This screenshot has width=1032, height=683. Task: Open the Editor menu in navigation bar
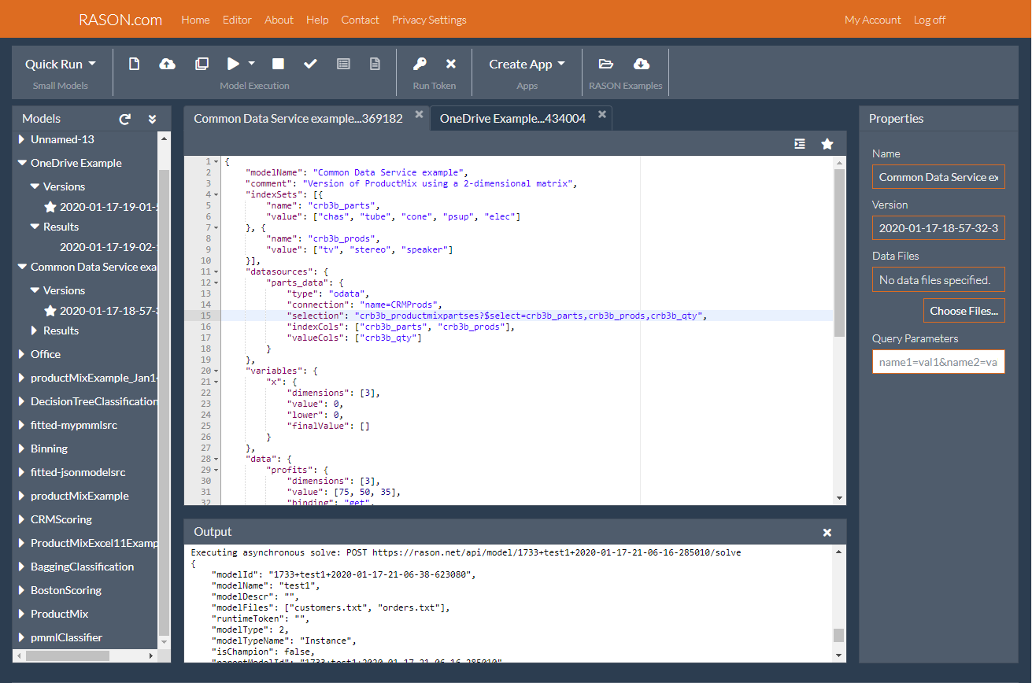[237, 20]
